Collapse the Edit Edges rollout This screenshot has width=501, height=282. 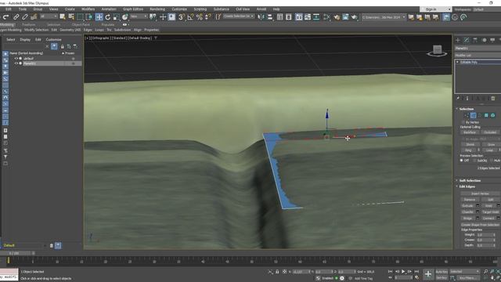click(x=467, y=186)
